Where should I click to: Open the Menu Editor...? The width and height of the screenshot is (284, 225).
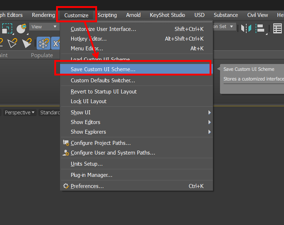click(137, 49)
